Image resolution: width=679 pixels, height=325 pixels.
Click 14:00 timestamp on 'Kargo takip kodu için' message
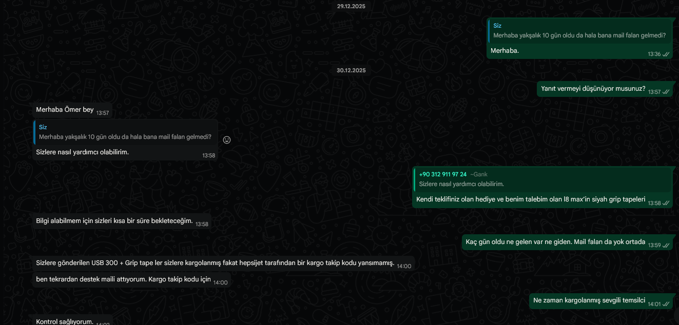click(221, 282)
